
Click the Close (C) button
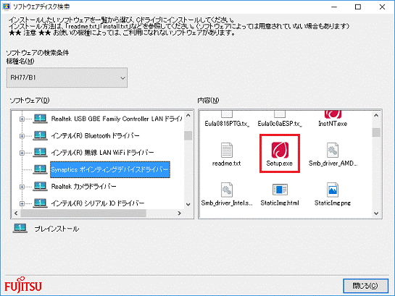365,286
